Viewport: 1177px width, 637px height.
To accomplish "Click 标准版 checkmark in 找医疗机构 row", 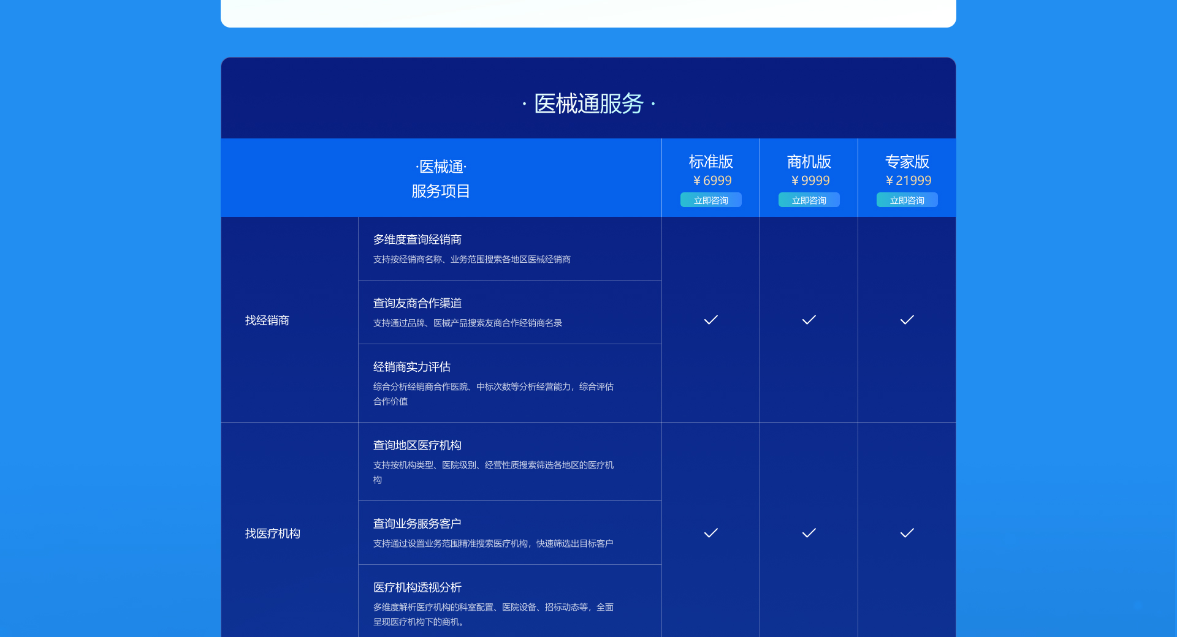I will (710, 533).
